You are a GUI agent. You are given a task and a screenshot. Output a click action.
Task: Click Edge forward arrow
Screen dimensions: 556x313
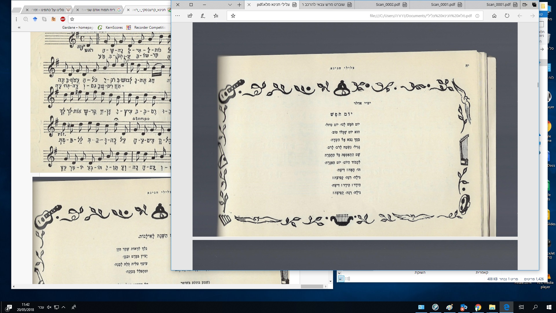point(532,16)
